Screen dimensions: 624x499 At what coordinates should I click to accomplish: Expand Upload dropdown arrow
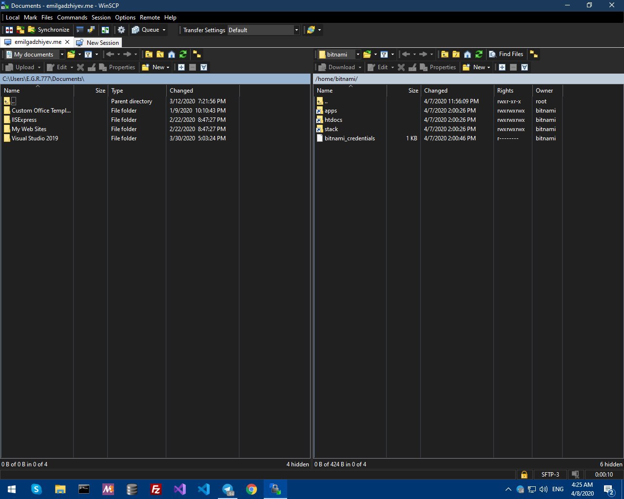click(39, 67)
